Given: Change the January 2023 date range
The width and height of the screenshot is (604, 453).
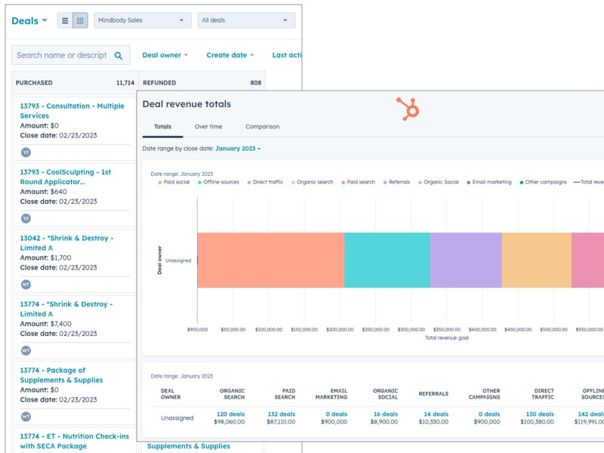Looking at the screenshot, I should (237, 149).
